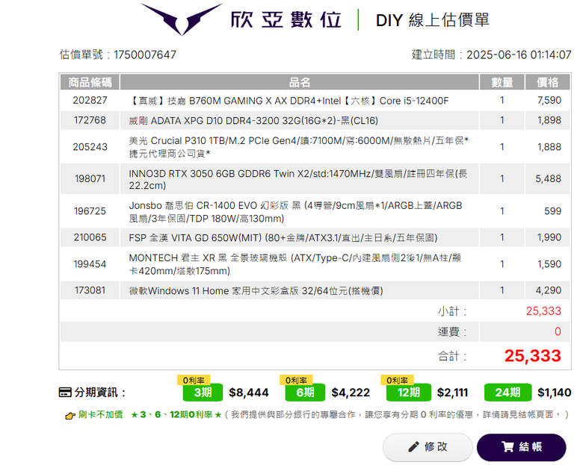
Task: Click the 0利率 tag above 12期
Action: coord(397,380)
